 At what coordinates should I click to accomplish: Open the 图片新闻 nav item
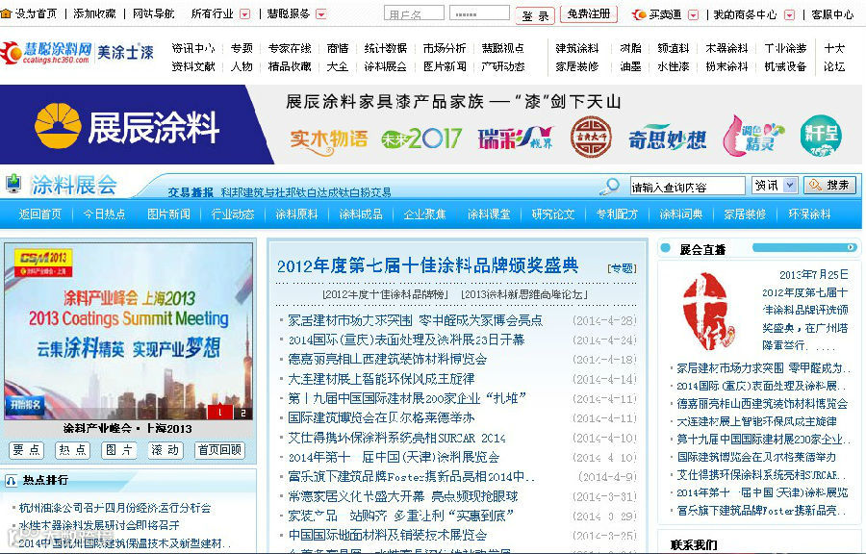coord(168,214)
